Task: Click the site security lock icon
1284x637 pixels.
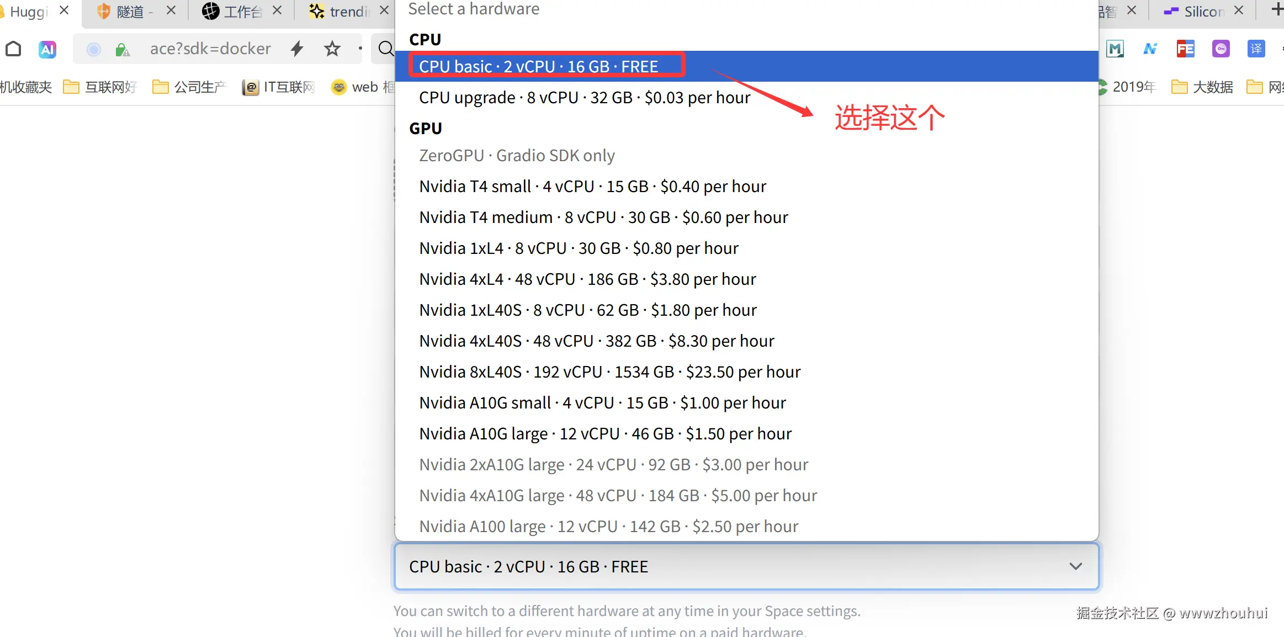Action: pos(123,50)
